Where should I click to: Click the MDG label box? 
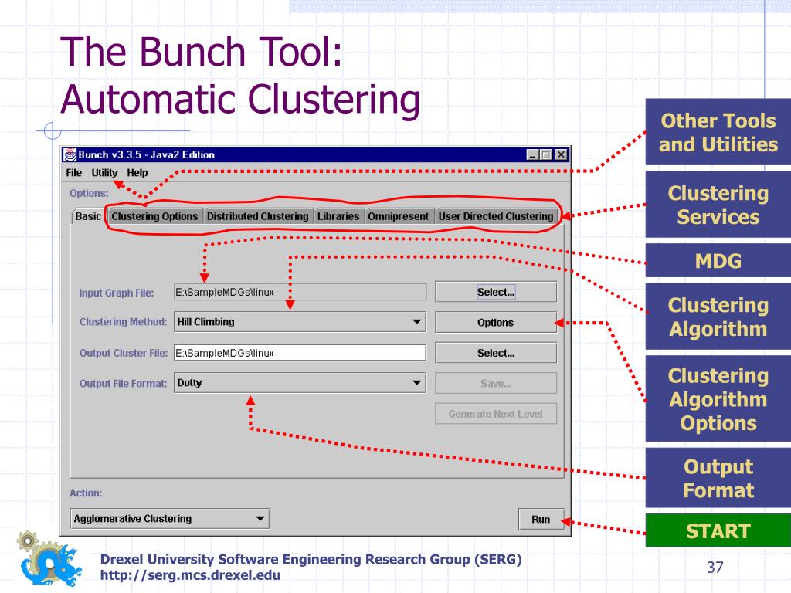(718, 261)
